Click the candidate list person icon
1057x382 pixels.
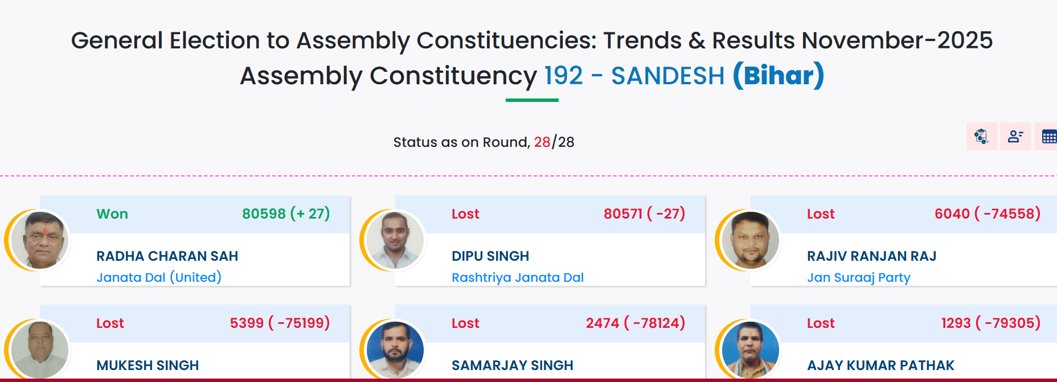[x=1015, y=137]
